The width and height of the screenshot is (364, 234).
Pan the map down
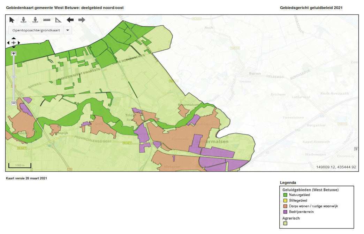[14, 47]
